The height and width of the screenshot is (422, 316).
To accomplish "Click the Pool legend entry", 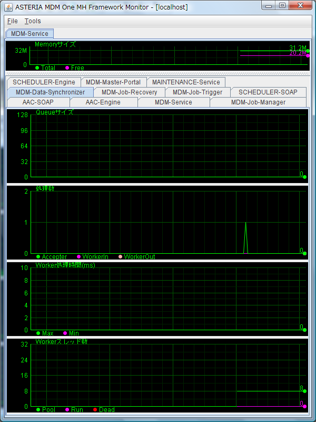I will (46, 410).
